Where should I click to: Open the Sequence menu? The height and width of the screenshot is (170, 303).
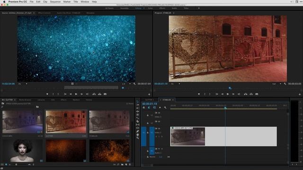tap(55, 1)
